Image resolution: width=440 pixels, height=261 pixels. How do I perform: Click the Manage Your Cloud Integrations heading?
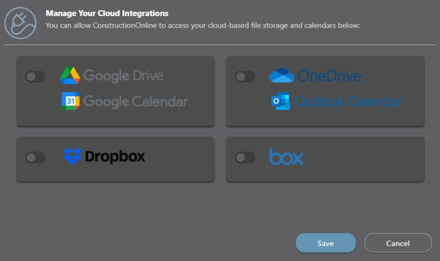click(x=107, y=13)
